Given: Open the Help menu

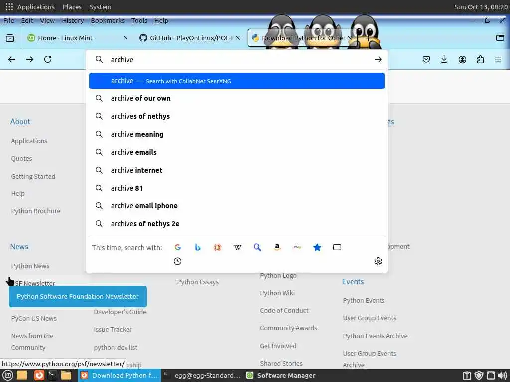Looking at the screenshot, I should point(161,20).
